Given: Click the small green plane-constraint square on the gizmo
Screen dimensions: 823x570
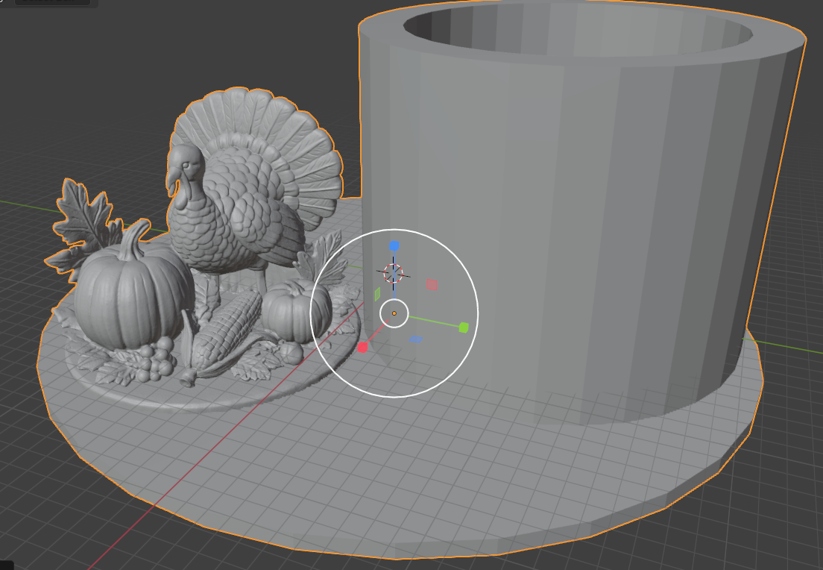Looking at the screenshot, I should pos(377,294).
